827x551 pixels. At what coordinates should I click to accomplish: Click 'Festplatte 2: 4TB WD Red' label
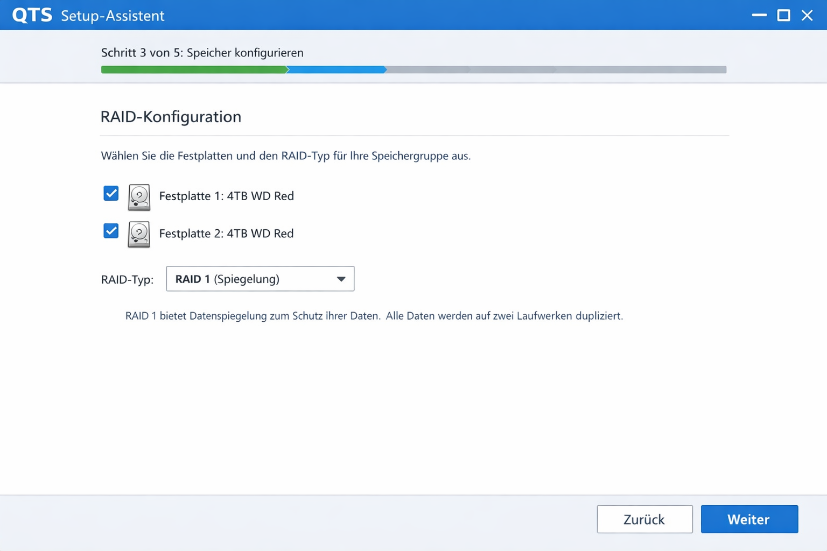[x=227, y=234]
